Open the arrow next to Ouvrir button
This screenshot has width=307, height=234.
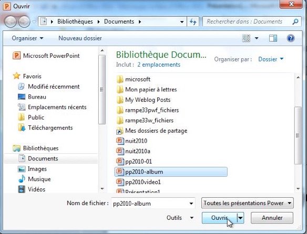(x=240, y=218)
